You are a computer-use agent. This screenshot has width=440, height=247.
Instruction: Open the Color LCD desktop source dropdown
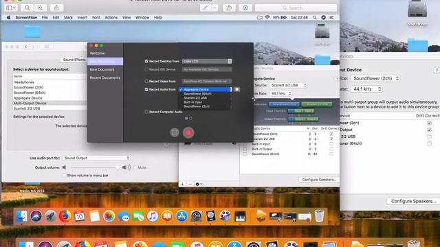pos(207,61)
